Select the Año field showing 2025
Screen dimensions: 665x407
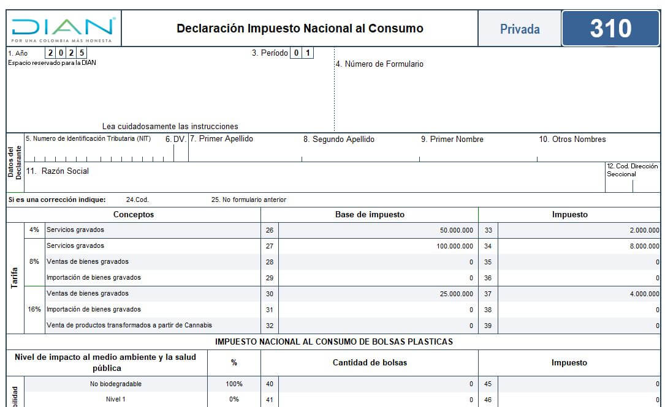coord(66,53)
